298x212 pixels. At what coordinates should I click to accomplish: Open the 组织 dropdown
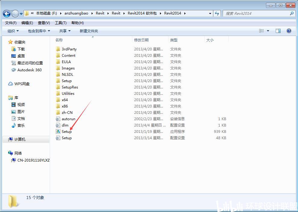click(x=13, y=31)
